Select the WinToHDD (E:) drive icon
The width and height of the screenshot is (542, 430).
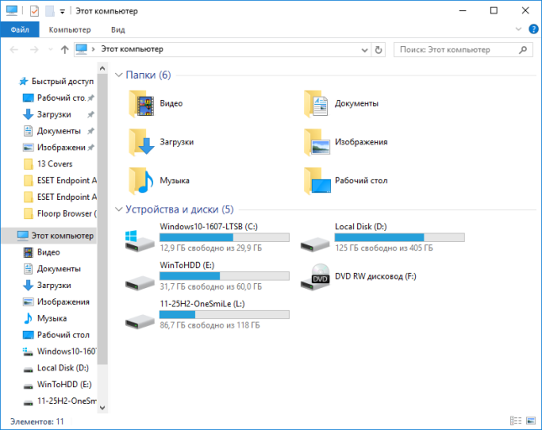click(x=139, y=283)
